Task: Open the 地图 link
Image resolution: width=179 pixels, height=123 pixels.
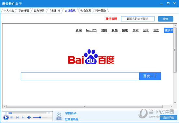Action: (104, 30)
